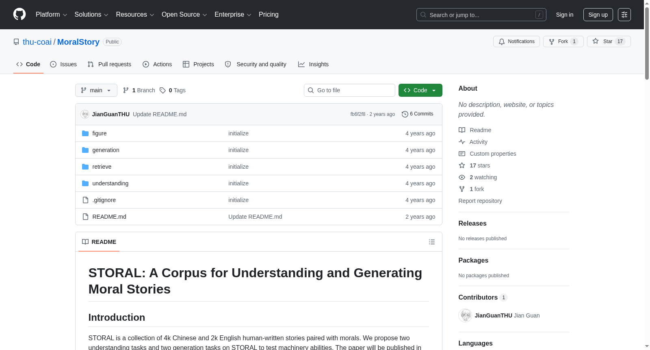Viewport: 650px width, 350px height.
Task: Expand the Platform menu
Action: 51,15
